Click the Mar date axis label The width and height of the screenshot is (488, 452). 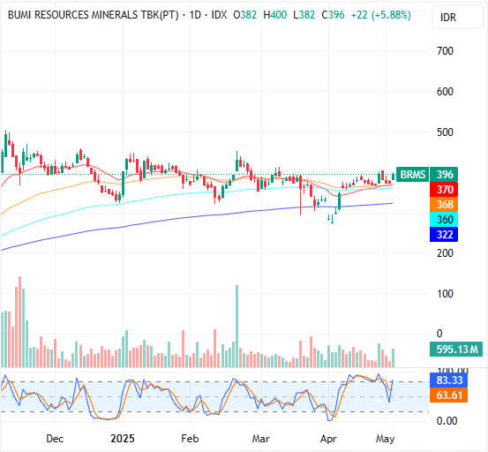tap(261, 439)
